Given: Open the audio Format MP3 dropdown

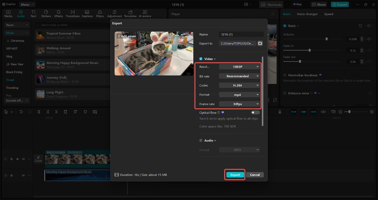Looking at the screenshot, I should (239, 150).
